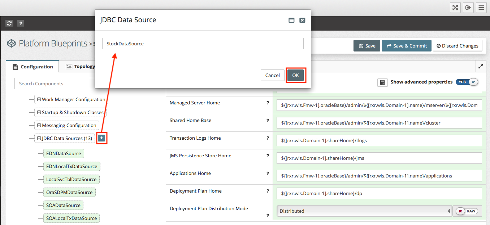The width and height of the screenshot is (490, 225).
Task: Collapse the JDBC Data Sources node
Action: point(39,138)
